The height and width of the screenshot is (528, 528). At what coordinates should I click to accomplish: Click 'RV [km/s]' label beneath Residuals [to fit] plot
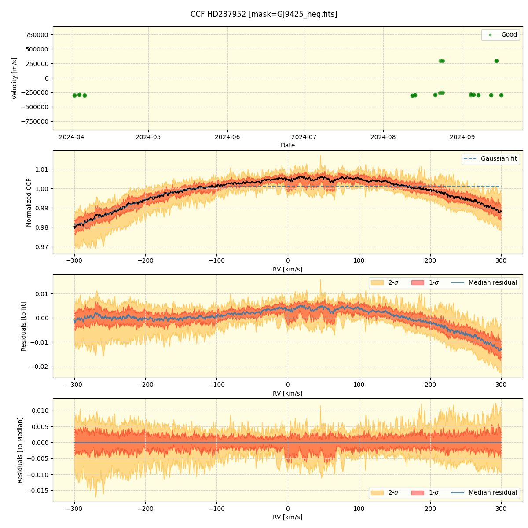[288, 393]
